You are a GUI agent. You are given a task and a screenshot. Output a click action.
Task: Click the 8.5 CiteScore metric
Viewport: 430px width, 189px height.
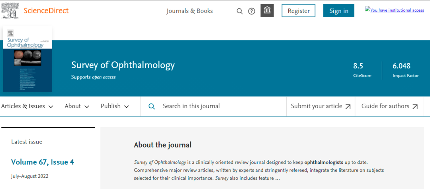pyautogui.click(x=358, y=66)
